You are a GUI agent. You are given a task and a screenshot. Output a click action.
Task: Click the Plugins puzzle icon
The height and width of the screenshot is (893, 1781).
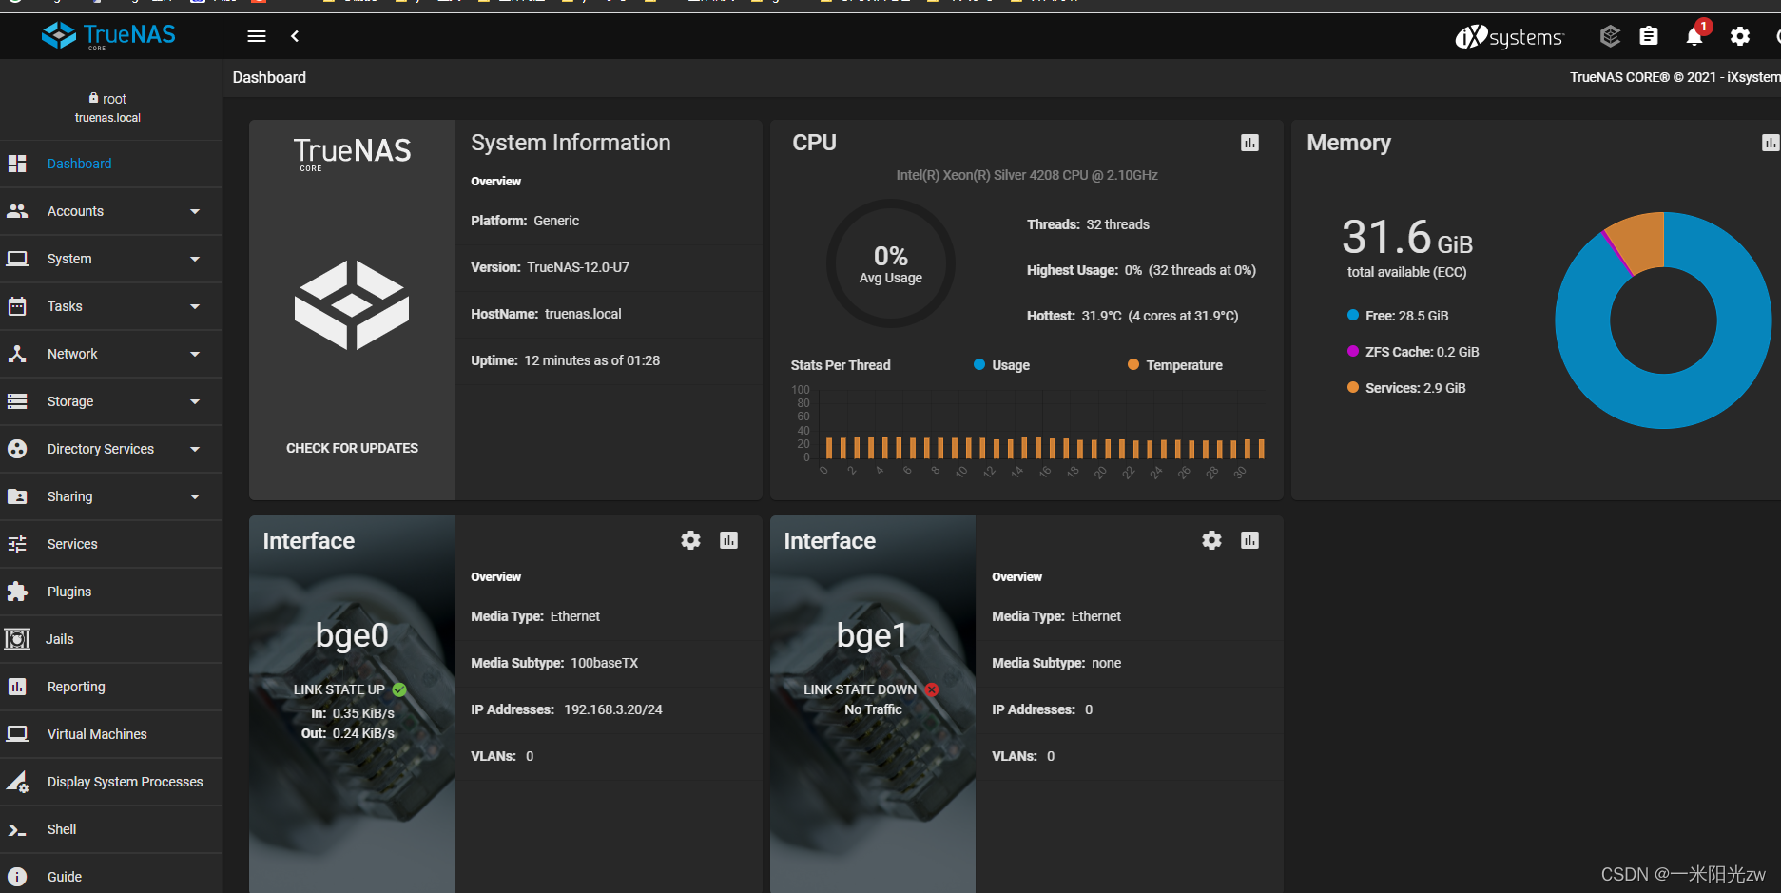coord(17,592)
